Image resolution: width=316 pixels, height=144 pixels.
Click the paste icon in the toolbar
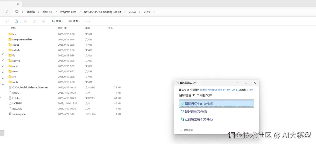[x=16, y=21]
